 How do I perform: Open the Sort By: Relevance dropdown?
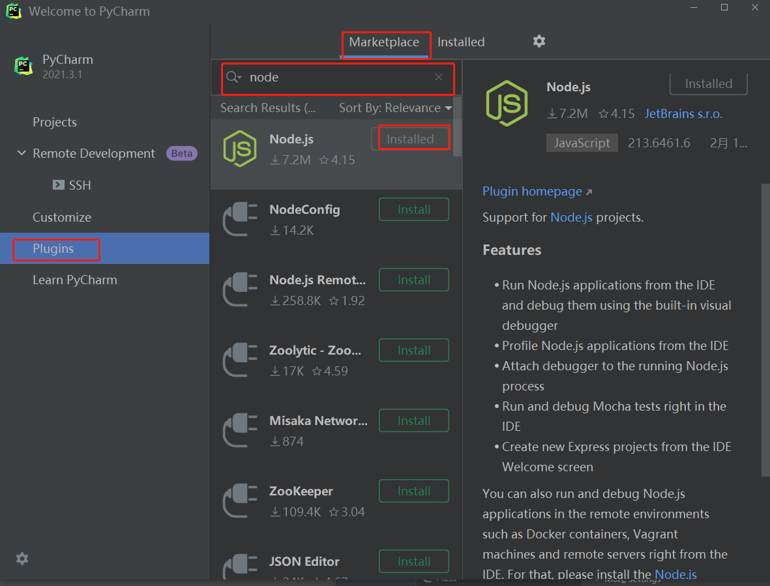(x=395, y=108)
